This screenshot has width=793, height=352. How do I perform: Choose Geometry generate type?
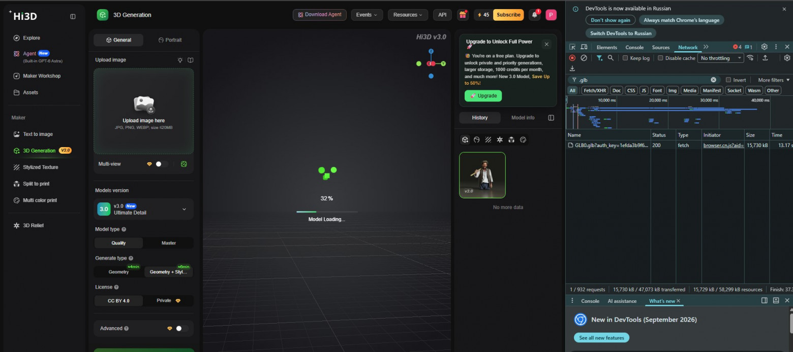(119, 272)
